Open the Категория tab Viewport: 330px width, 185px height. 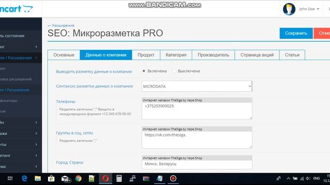176,55
